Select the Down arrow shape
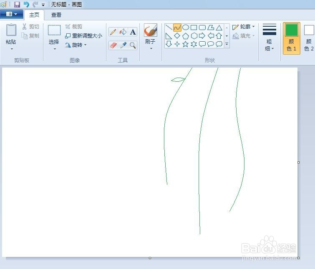The width and height of the screenshot is (315, 269). click(x=169, y=44)
